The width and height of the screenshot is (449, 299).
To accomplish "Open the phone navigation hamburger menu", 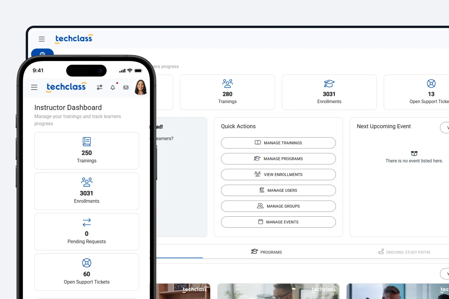I will (x=34, y=87).
